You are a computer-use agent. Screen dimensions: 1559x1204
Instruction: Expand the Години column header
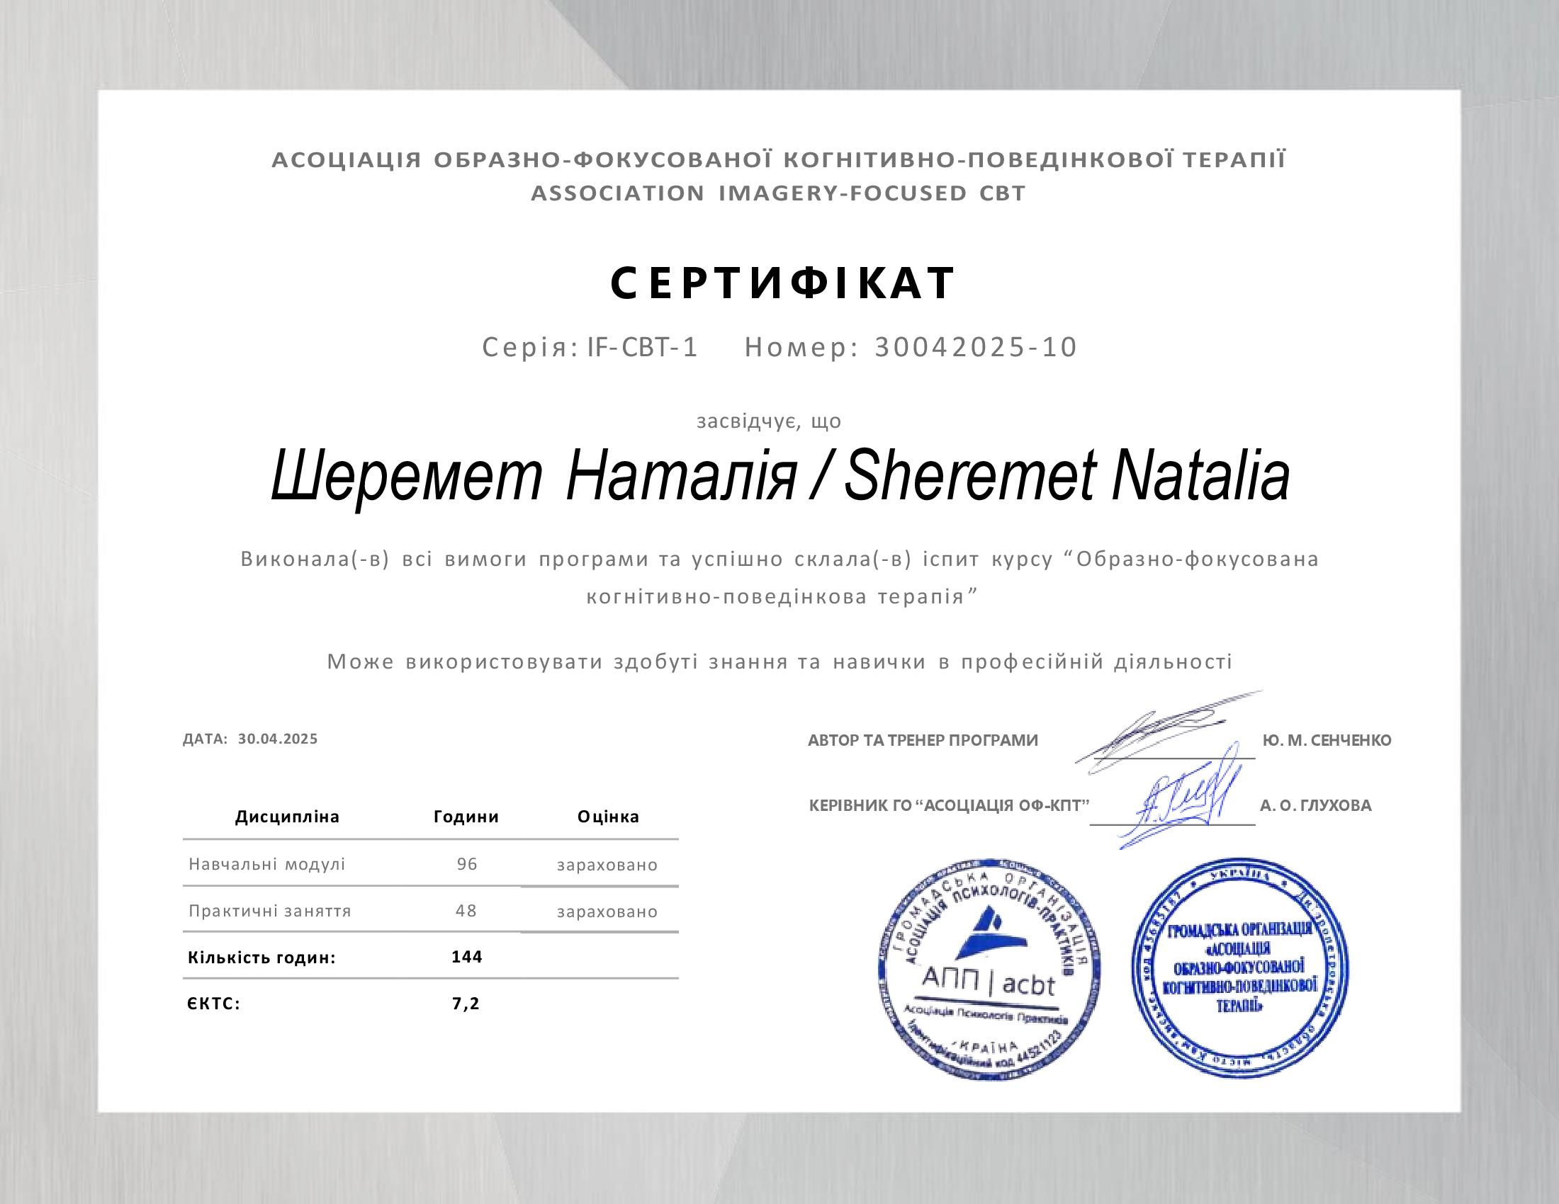coord(467,818)
